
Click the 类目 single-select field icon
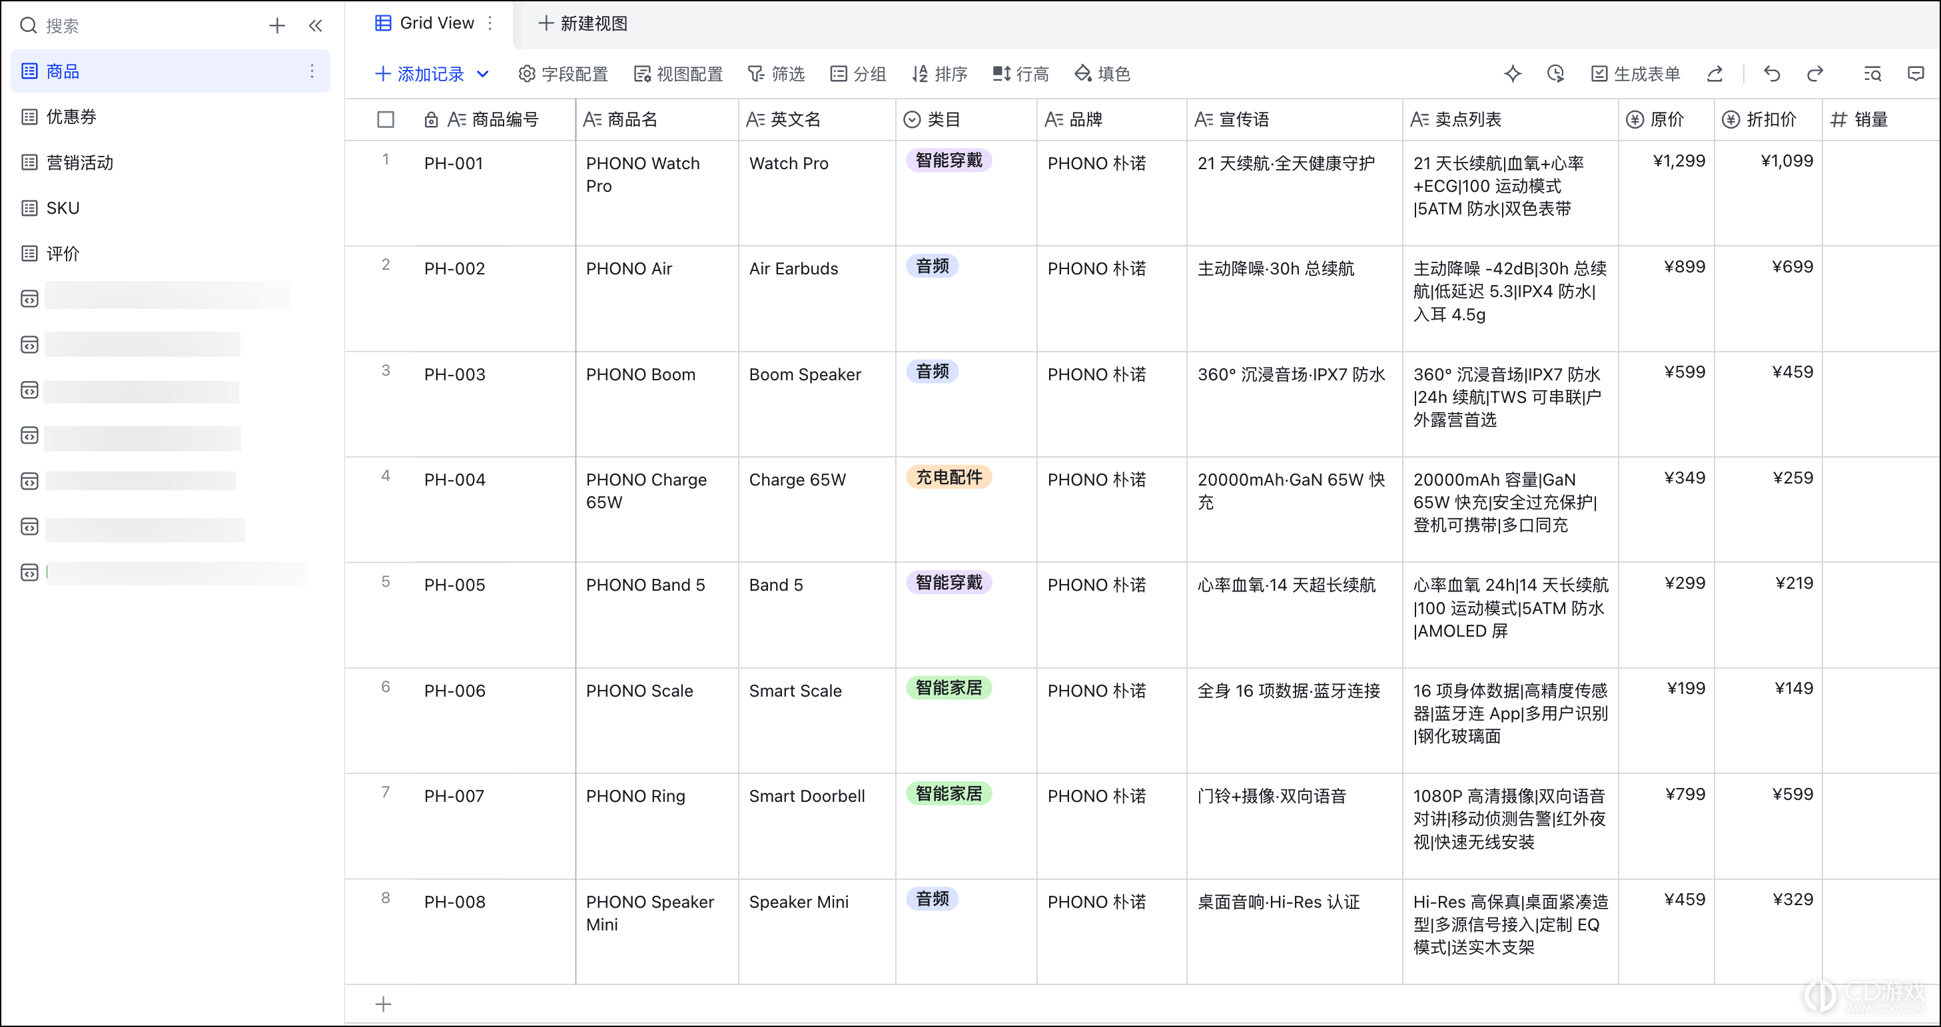[912, 120]
